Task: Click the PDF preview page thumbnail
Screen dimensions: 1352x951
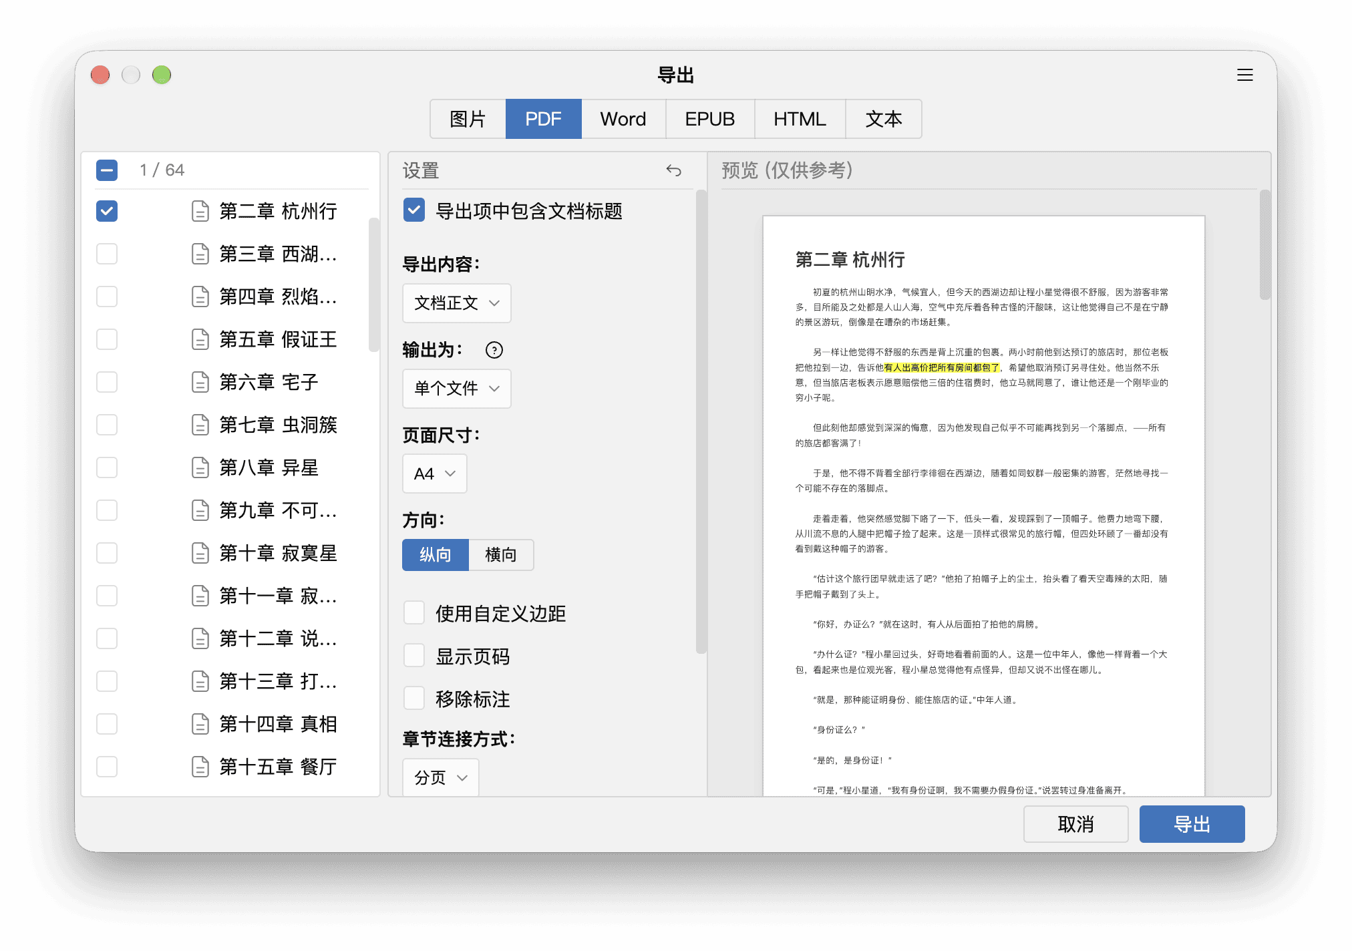Action: click(984, 506)
